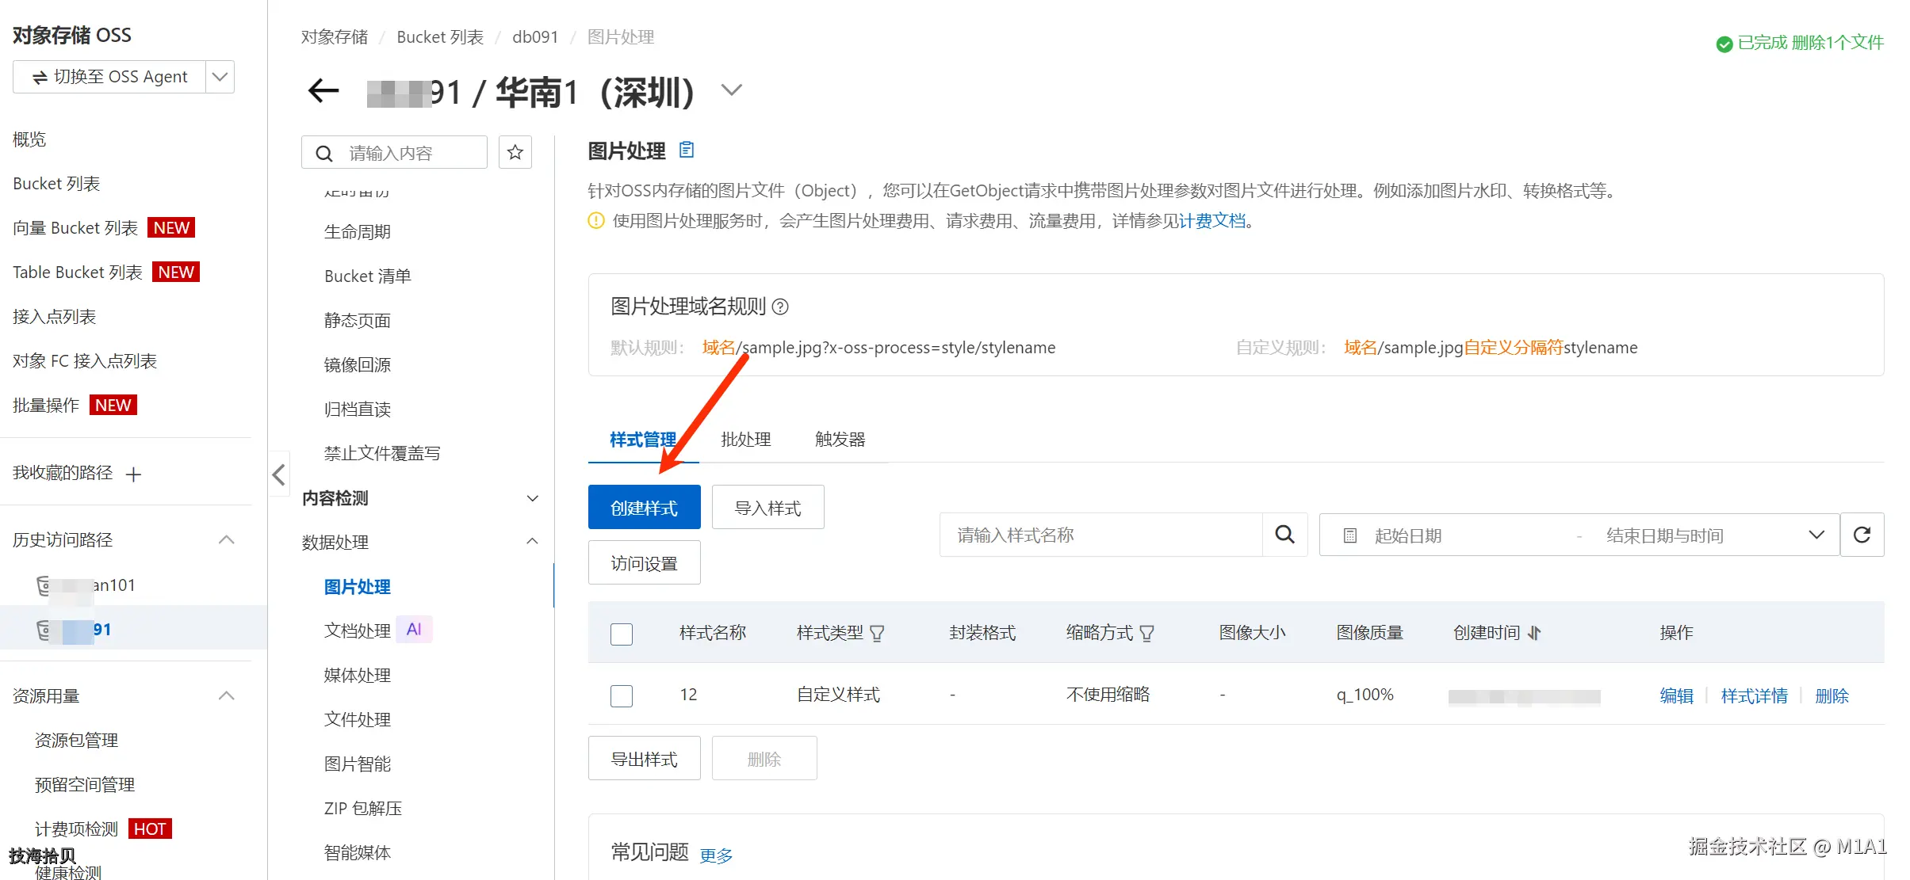Open Bucket 列表 in the left navigation
The width and height of the screenshot is (1910, 880).
click(x=56, y=184)
